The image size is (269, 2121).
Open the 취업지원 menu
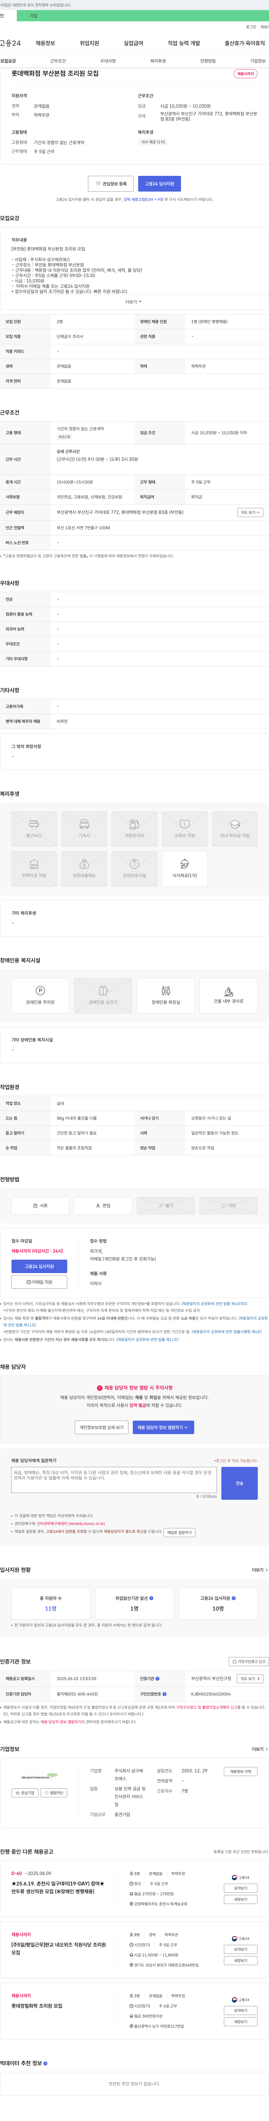pos(89,43)
